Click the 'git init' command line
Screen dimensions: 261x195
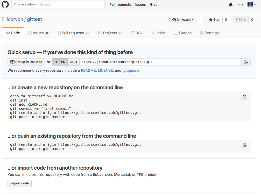19,100
